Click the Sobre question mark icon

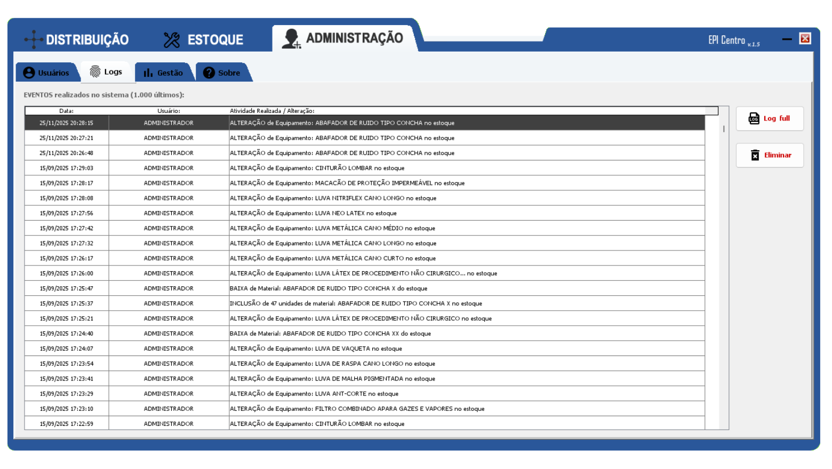click(x=209, y=73)
